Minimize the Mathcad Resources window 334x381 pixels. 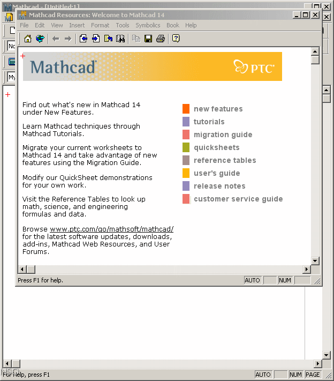click(297, 15)
